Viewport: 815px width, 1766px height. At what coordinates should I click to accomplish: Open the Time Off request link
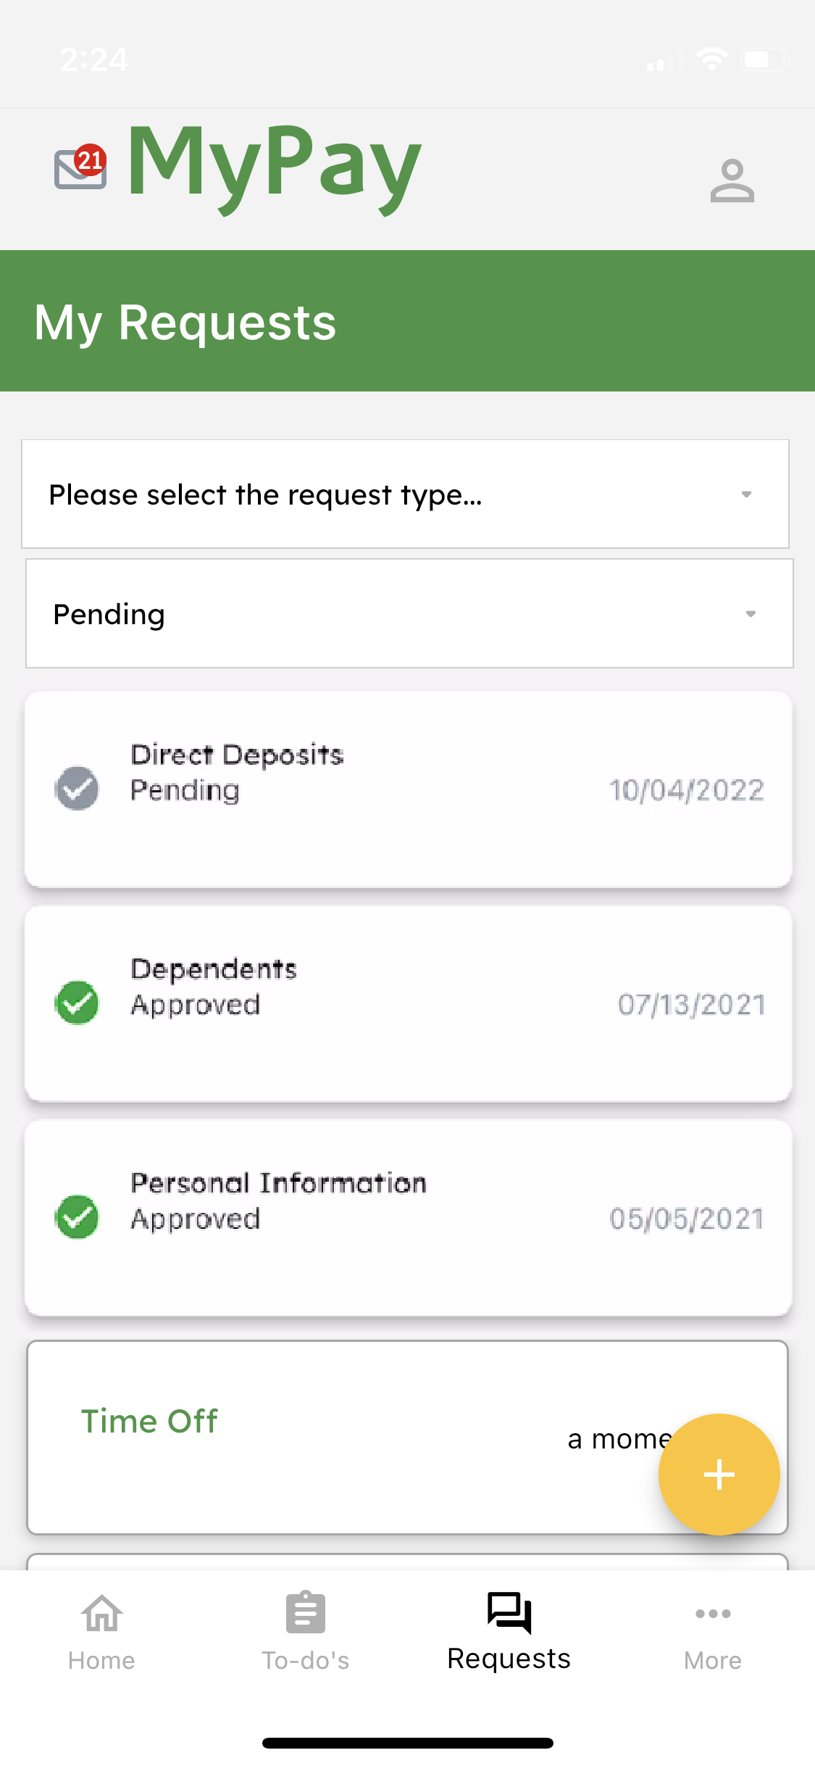[149, 1421]
